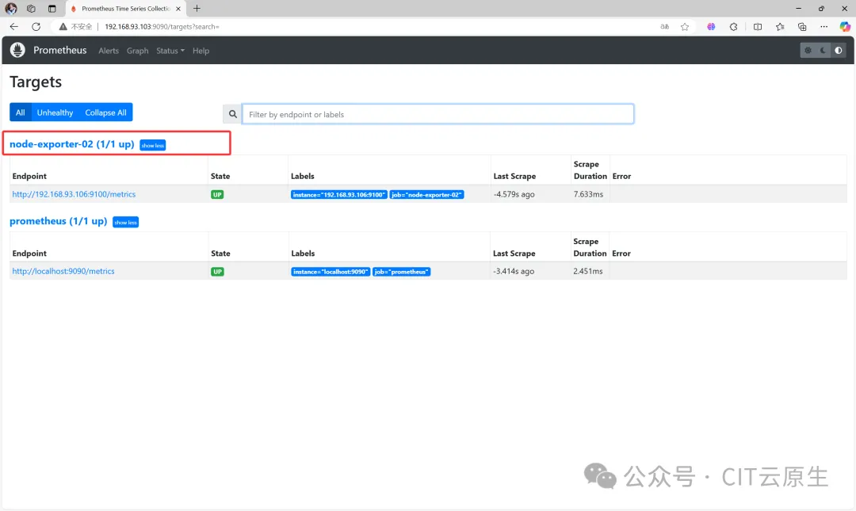Collapse prometheus group with show less button
Viewport: 856px width, 511px height.
tap(125, 222)
